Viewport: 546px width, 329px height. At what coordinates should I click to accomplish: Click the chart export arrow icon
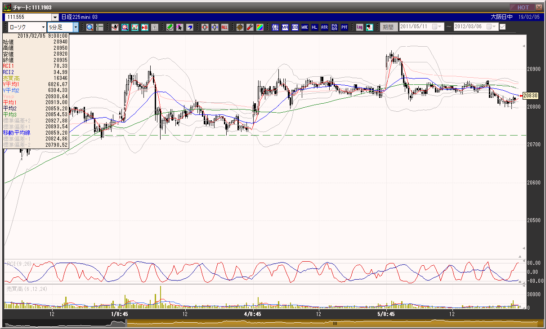(x=369, y=27)
